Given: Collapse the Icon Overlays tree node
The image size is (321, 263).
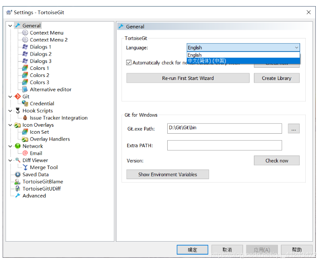Looking at the screenshot, I should pos(10,125).
